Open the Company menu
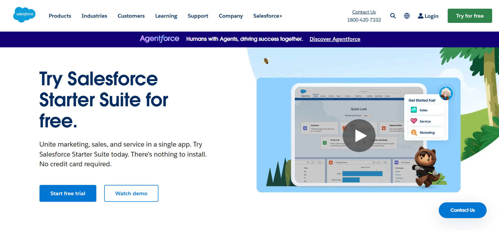Viewport: 499px width, 231px height. point(231,16)
